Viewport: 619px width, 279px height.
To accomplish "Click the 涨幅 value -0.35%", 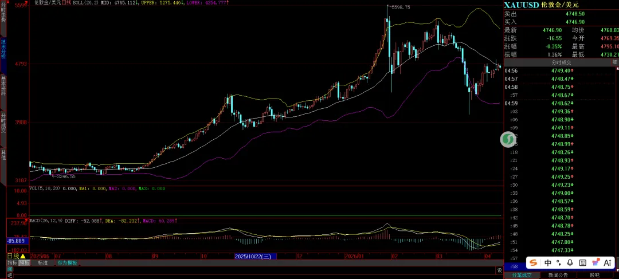I will pyautogui.click(x=554, y=46).
